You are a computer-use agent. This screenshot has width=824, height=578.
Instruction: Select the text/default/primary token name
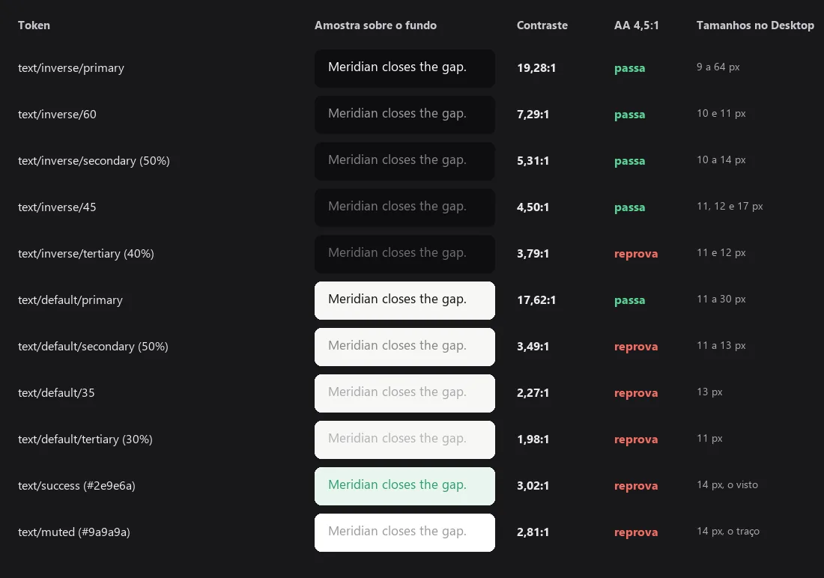click(x=70, y=300)
